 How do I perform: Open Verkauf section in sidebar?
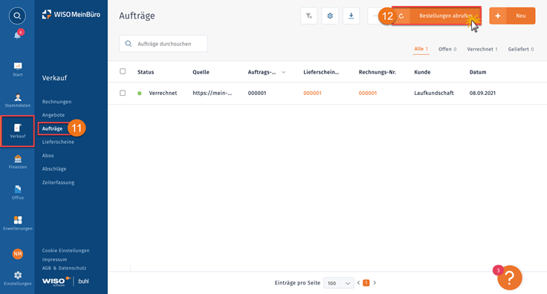[17, 131]
